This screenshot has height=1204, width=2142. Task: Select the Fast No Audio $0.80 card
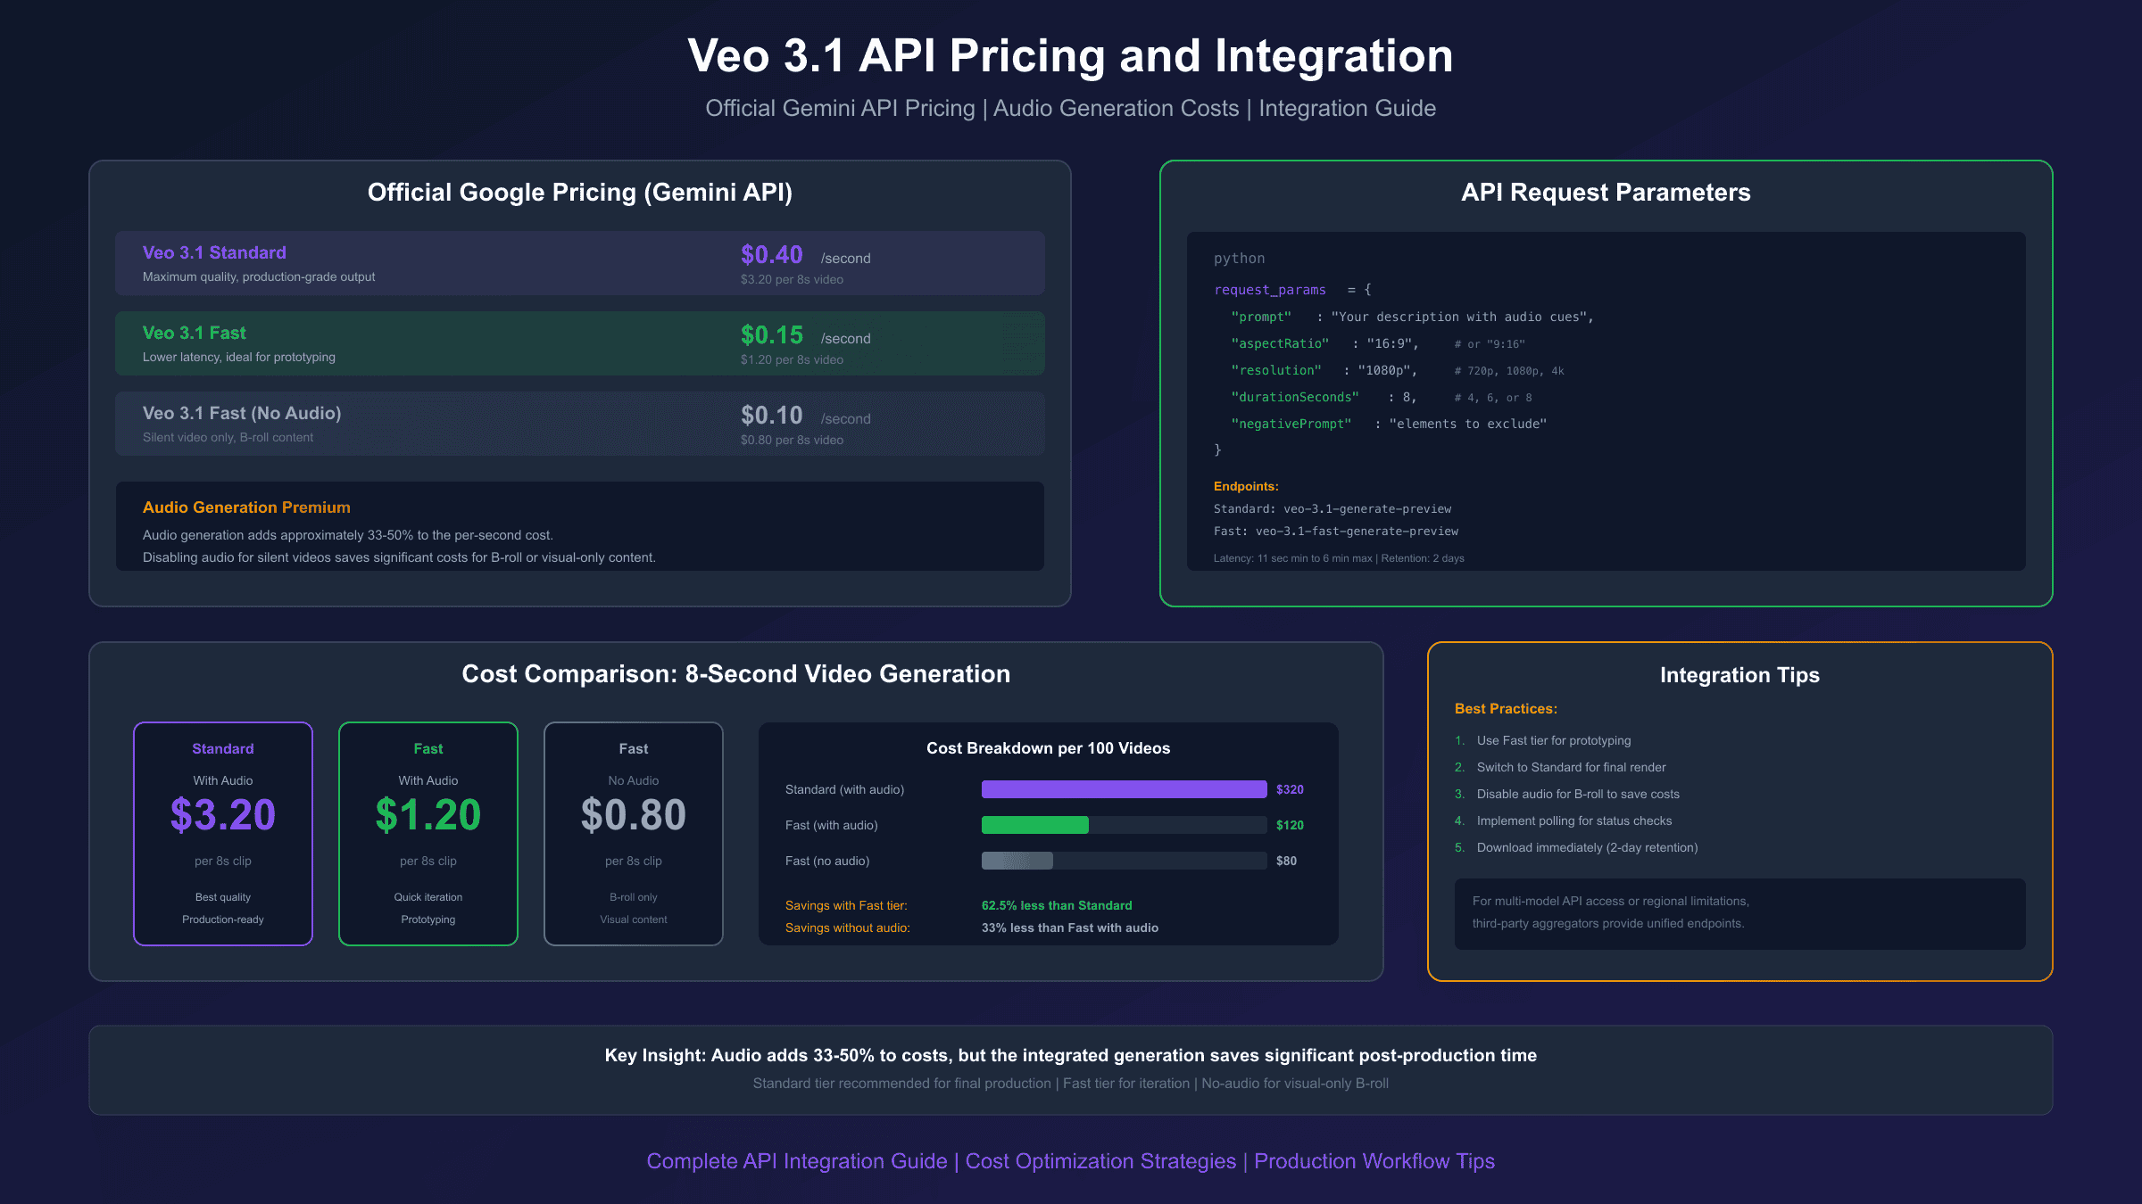(634, 833)
